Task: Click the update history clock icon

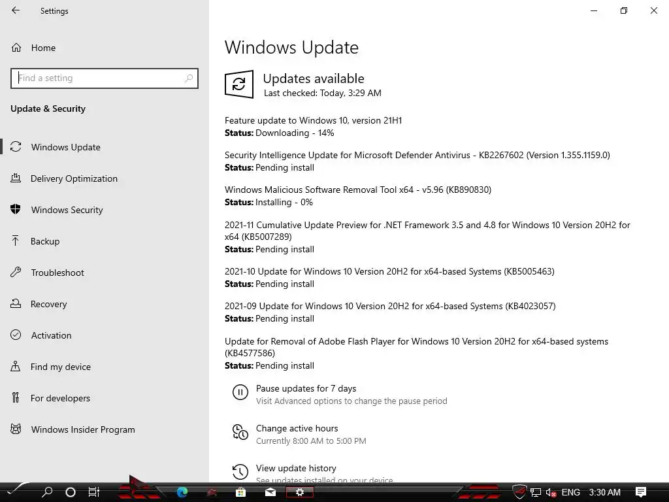Action: 240,472
